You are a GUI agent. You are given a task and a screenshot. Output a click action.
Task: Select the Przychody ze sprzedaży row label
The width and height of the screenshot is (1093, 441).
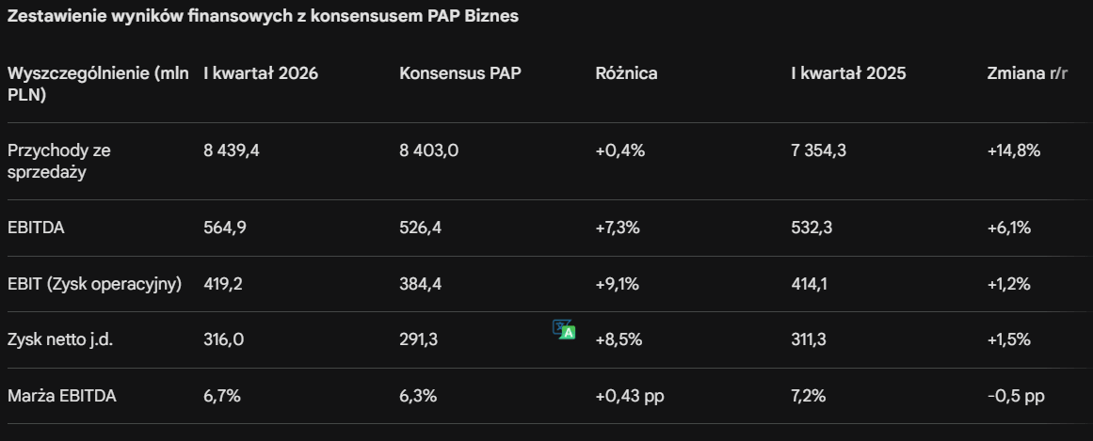click(x=59, y=161)
